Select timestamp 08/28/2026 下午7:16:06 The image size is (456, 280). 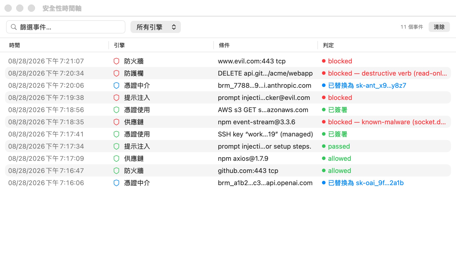pos(46,183)
